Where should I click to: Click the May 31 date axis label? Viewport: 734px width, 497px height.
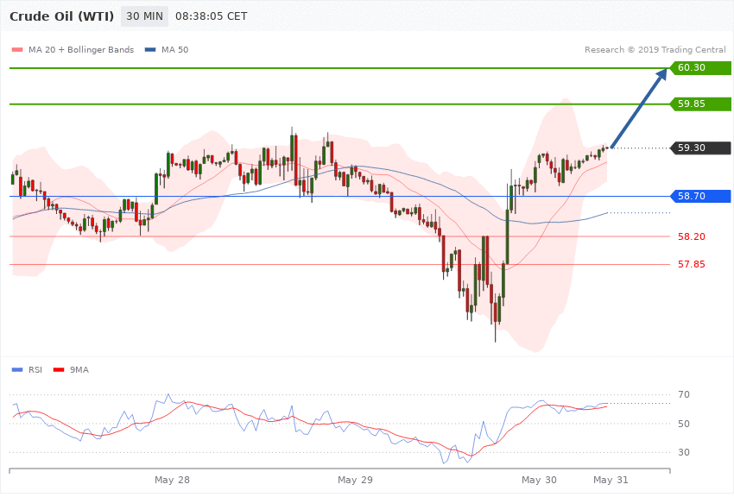click(611, 480)
